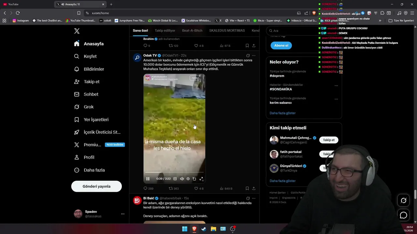This screenshot has height=234, width=417.
Task: Open Odak TV post more options
Action: (254, 56)
